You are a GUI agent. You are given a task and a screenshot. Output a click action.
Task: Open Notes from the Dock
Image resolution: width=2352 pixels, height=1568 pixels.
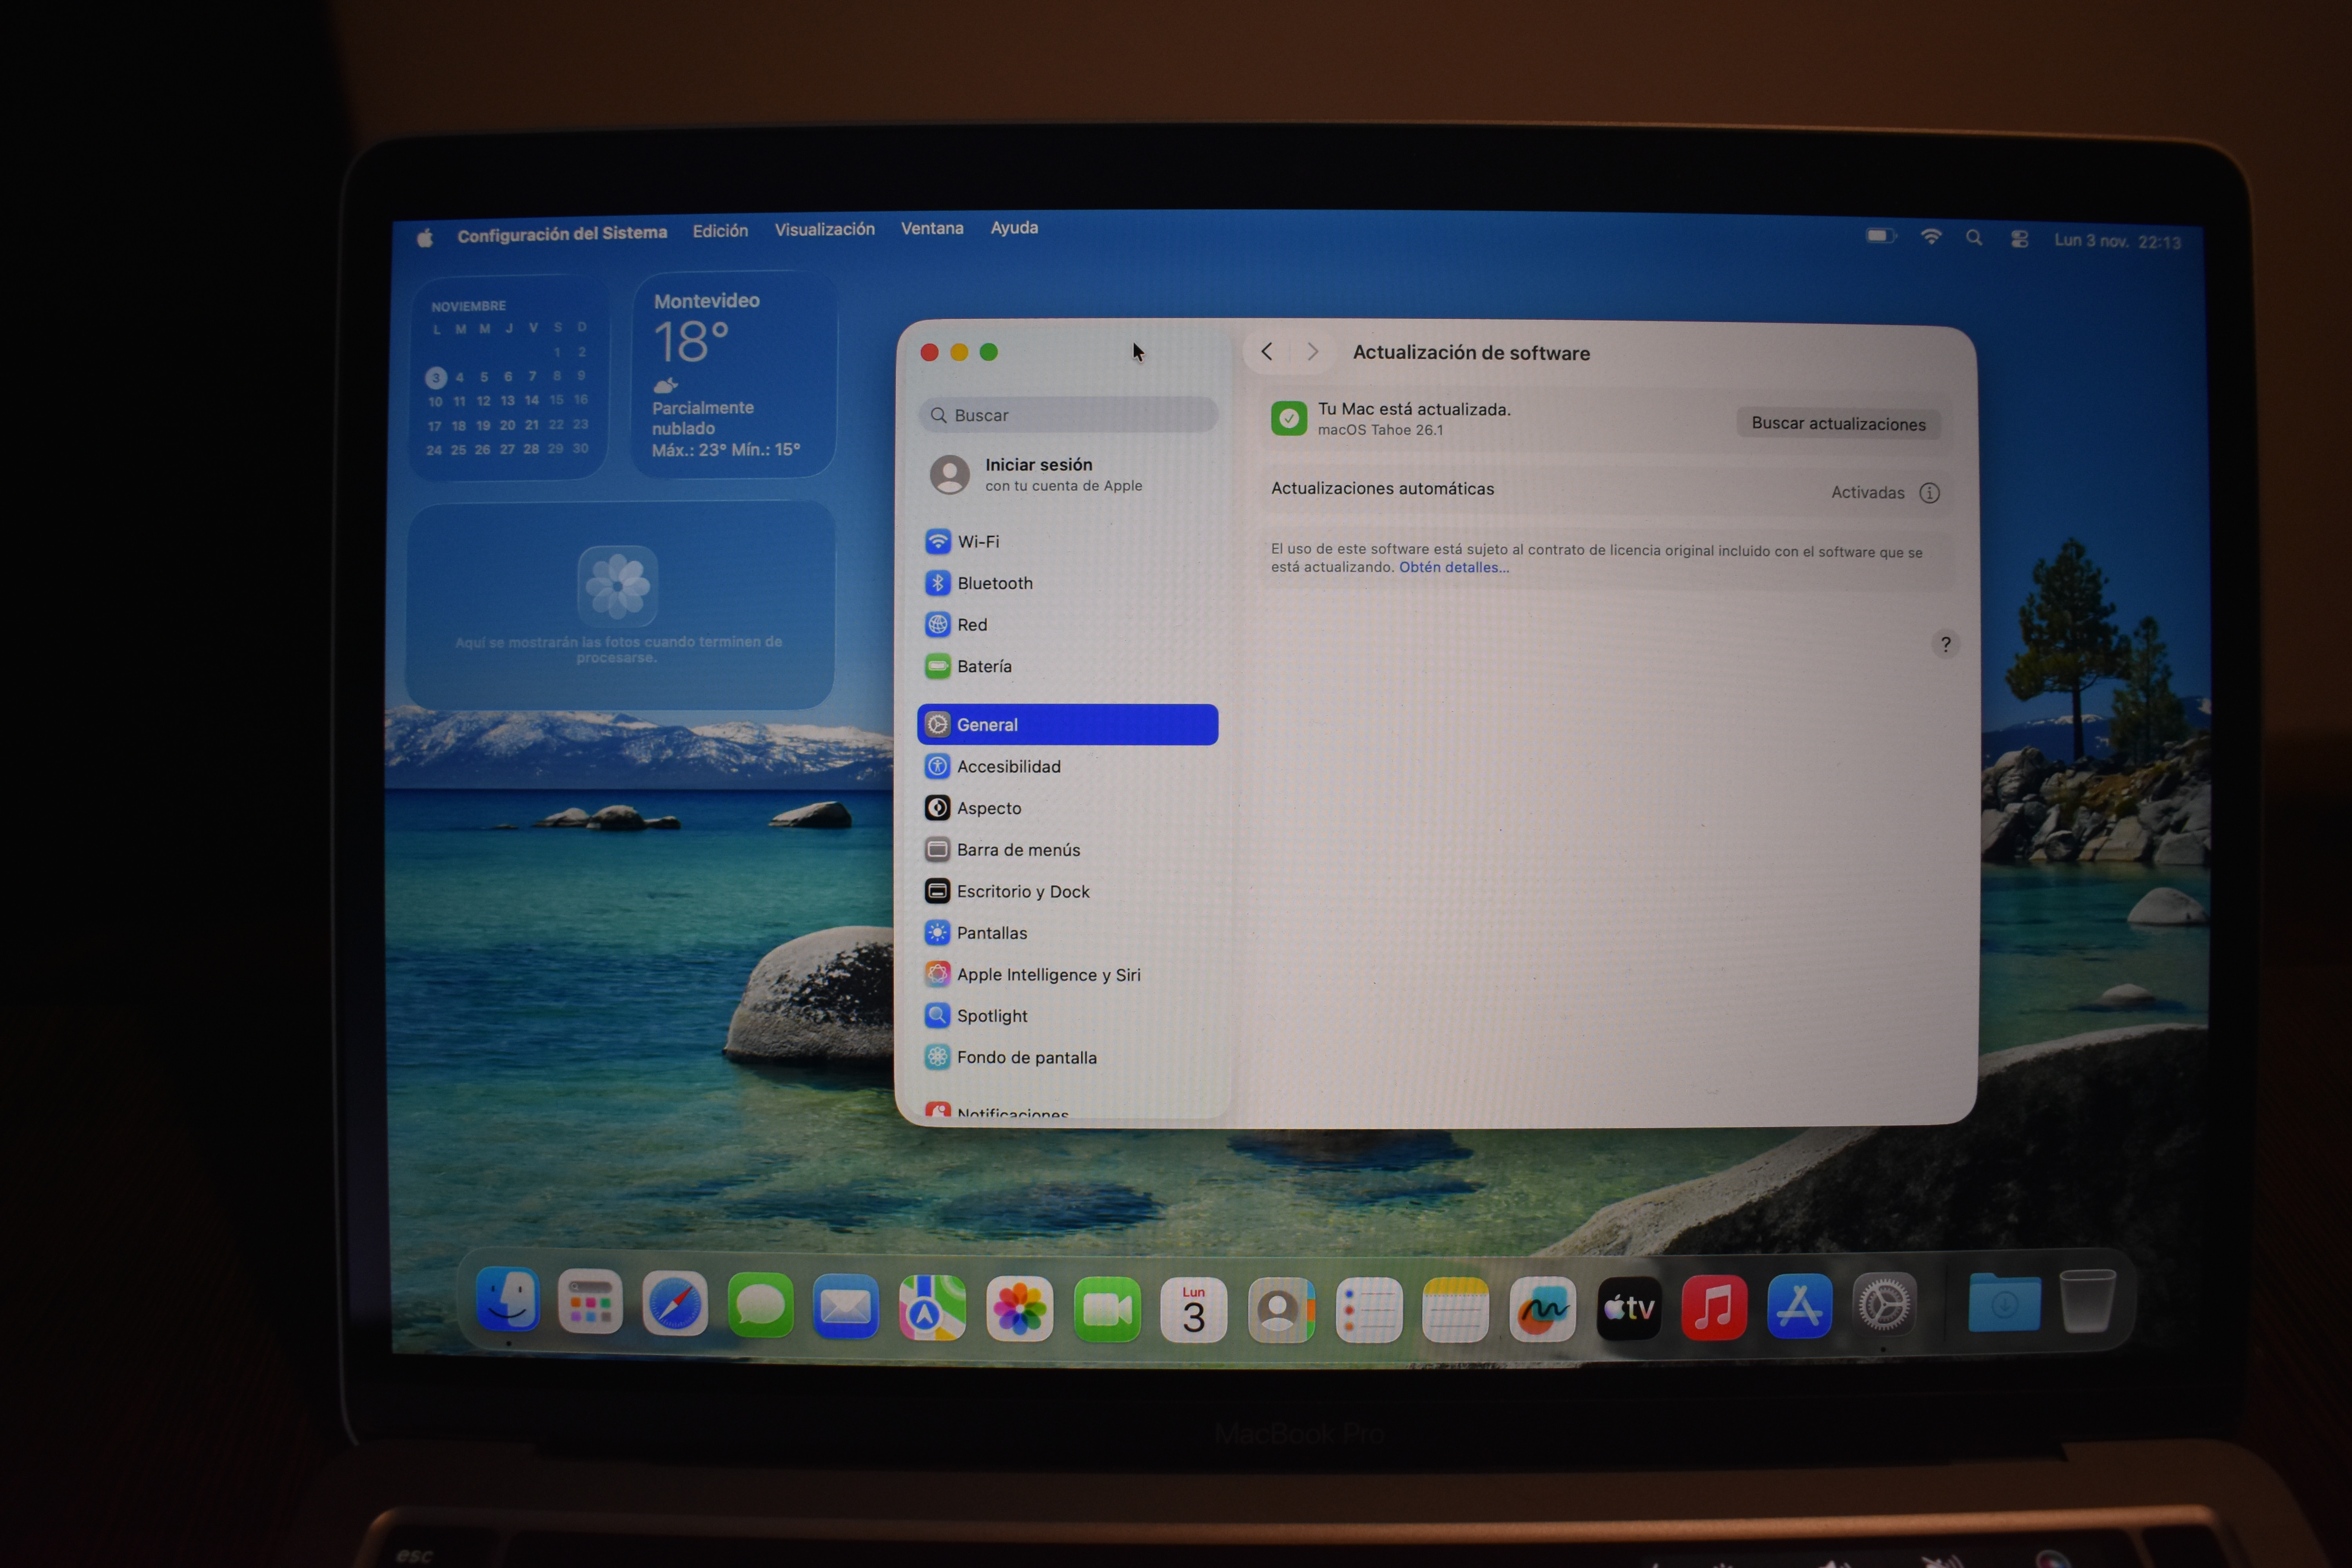[1455, 1310]
